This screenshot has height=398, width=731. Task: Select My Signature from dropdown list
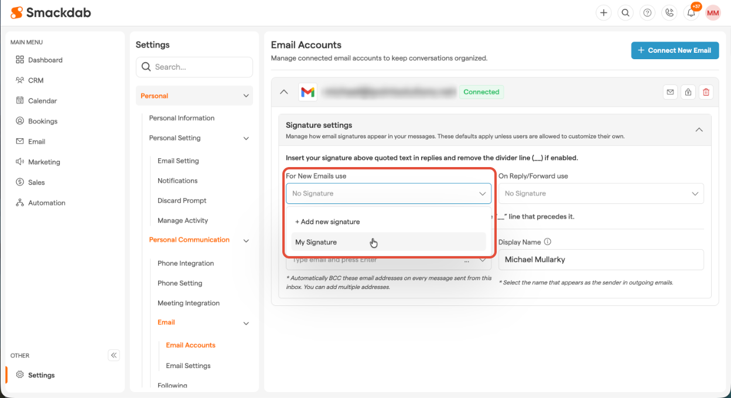click(388, 242)
